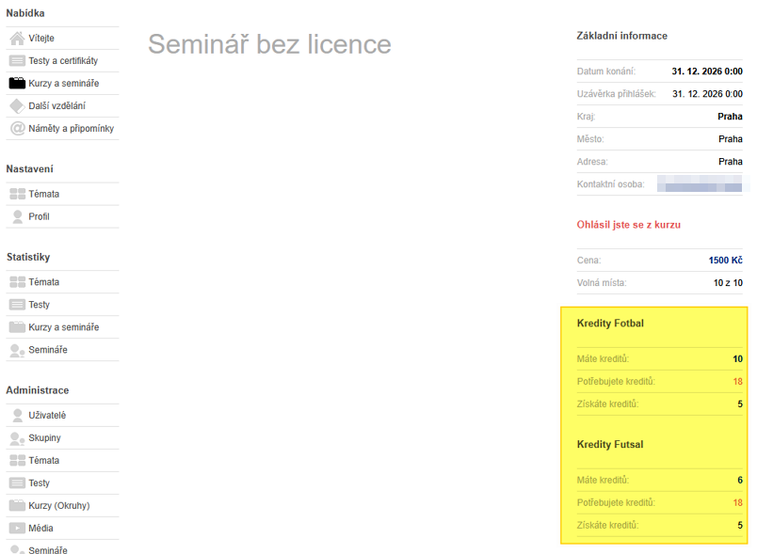The width and height of the screenshot is (757, 554).
Task: Click the Skupiny group icon
Action: point(17,438)
